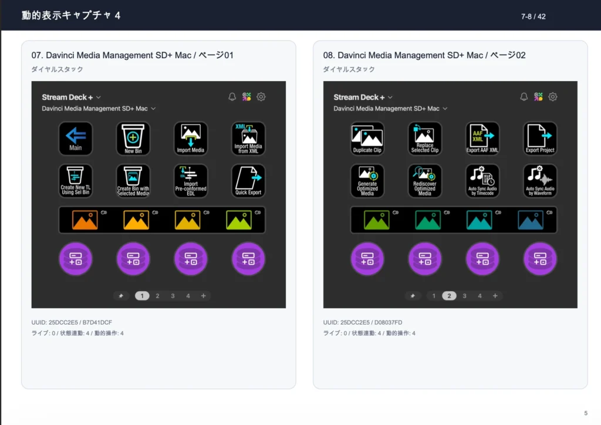This screenshot has height=425, width=601.
Task: Click UUID text 25DCC2E5 / B7D41DCF
Action: [72, 322]
